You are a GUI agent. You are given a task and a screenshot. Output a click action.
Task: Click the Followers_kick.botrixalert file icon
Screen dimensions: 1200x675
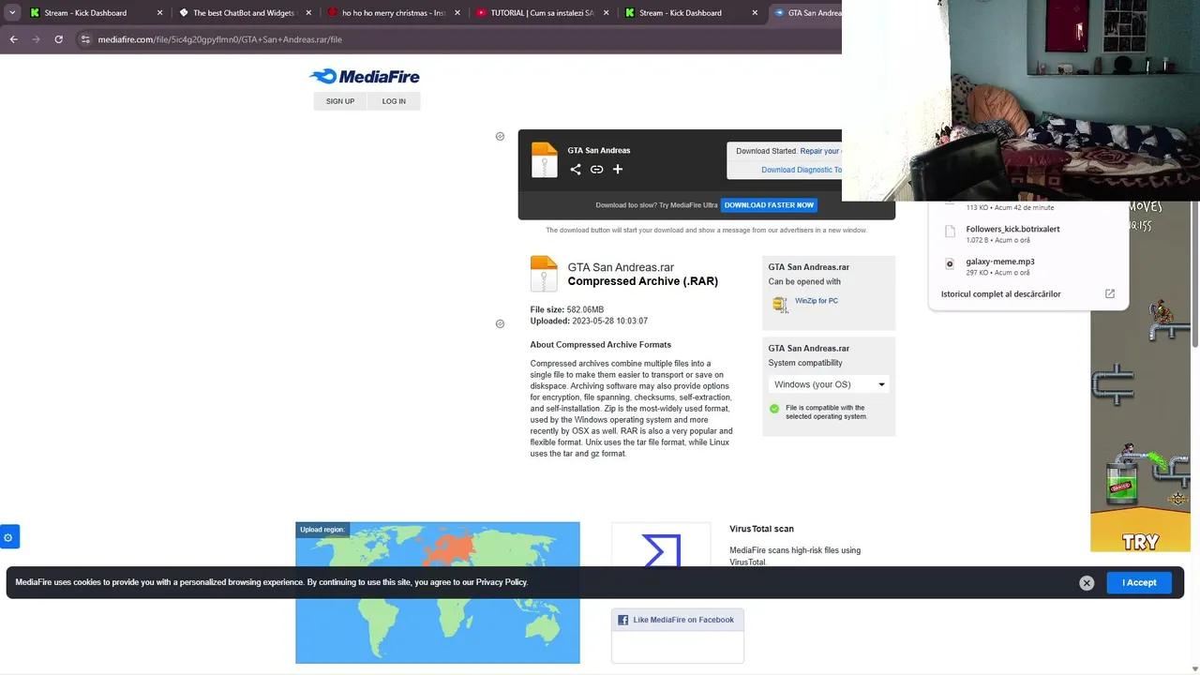coord(950,232)
